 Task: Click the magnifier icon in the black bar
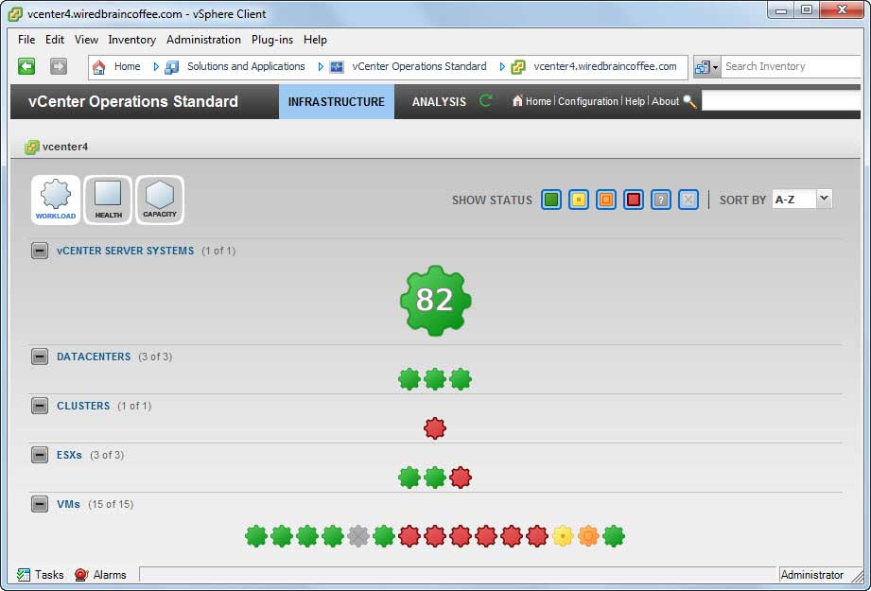point(689,101)
